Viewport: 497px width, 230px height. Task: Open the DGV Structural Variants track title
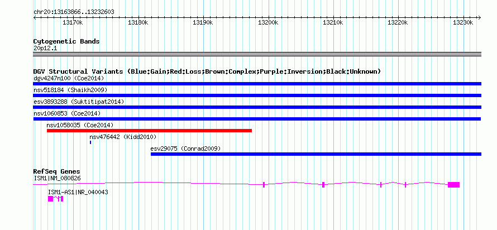[x=207, y=71]
